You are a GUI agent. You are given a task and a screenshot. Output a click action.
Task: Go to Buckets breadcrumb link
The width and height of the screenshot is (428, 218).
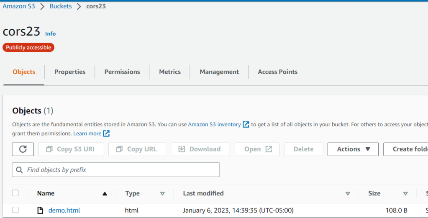pyautogui.click(x=61, y=6)
